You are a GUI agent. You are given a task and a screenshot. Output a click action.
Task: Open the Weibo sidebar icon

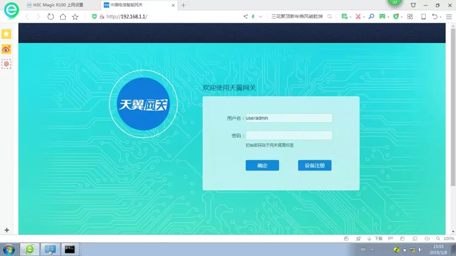click(x=6, y=49)
